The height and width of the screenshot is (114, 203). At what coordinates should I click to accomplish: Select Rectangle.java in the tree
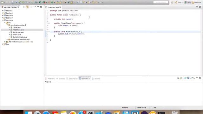point(18,32)
